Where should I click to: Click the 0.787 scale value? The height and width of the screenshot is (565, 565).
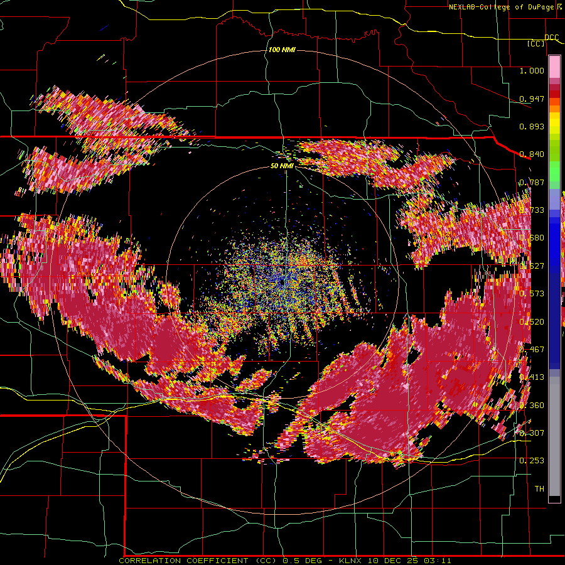[532, 182]
